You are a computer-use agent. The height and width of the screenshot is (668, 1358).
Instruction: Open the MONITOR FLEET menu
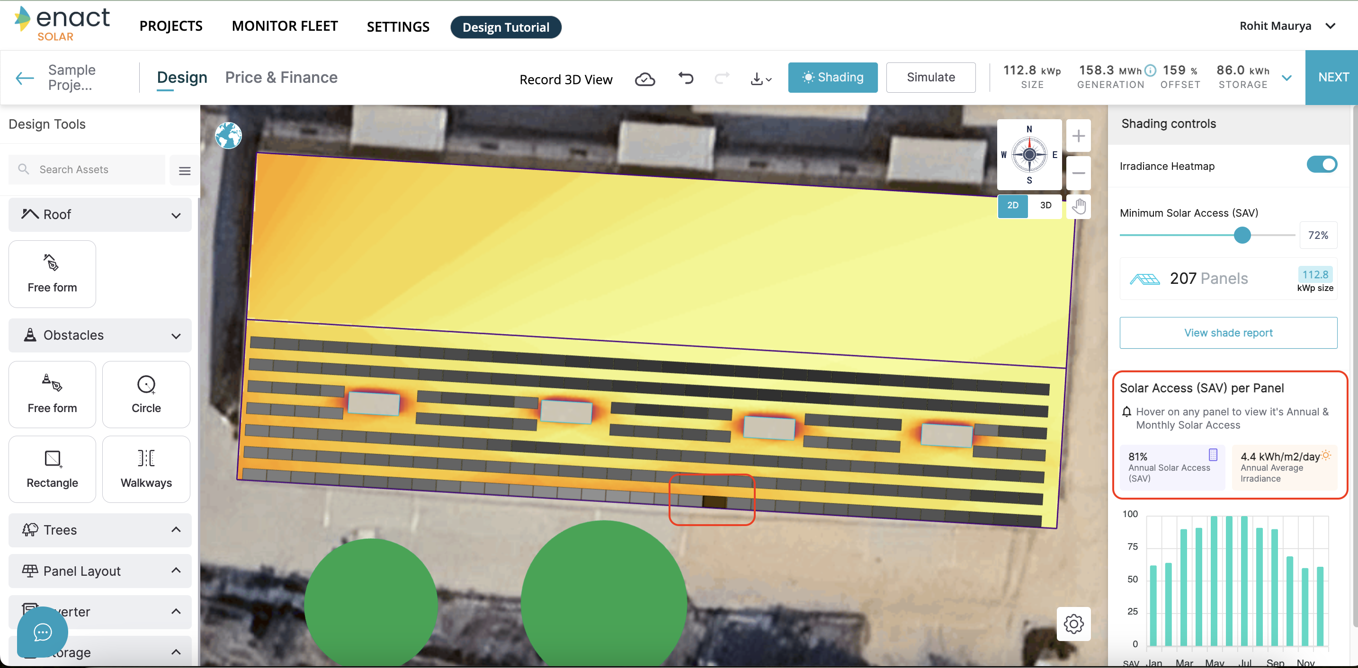pos(285,26)
